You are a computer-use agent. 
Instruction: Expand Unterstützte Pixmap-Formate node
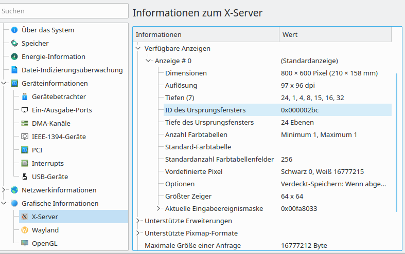[x=138, y=233]
